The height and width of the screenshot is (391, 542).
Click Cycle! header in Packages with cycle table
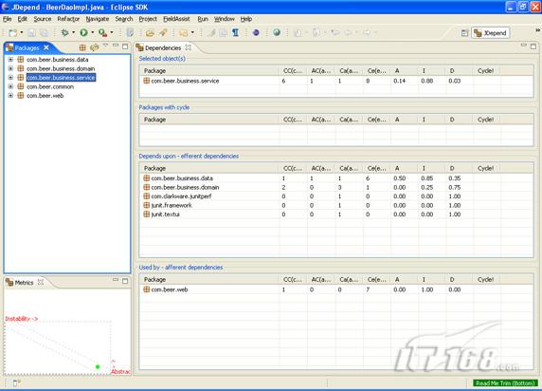[486, 120]
